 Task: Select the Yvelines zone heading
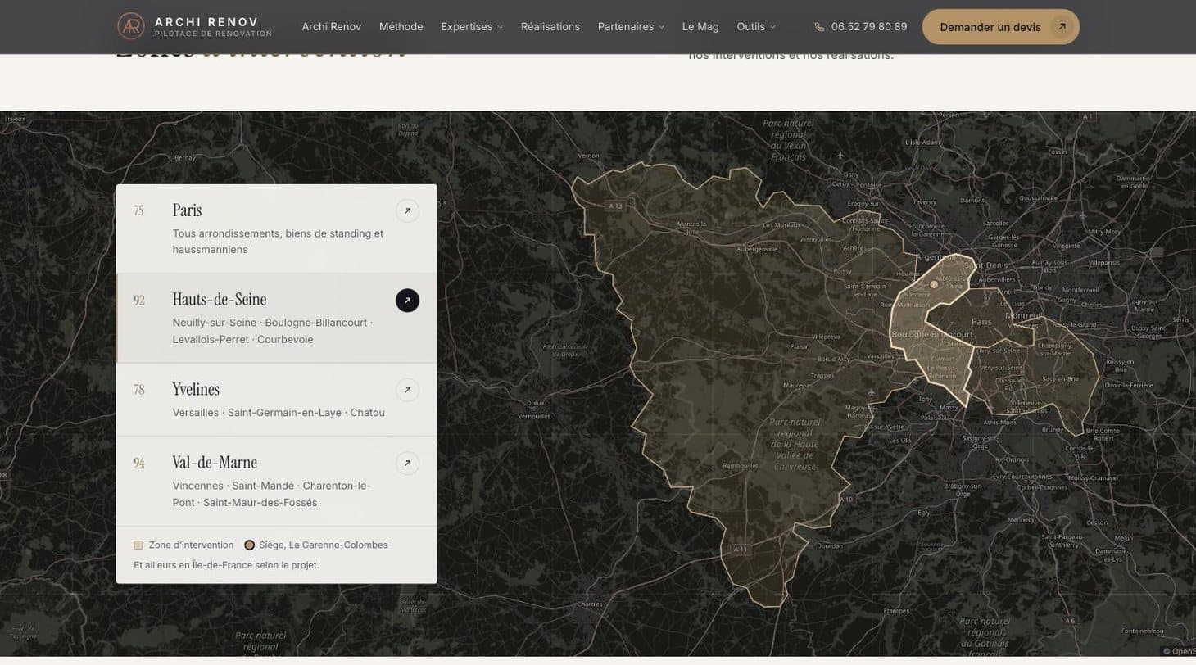pyautogui.click(x=196, y=389)
